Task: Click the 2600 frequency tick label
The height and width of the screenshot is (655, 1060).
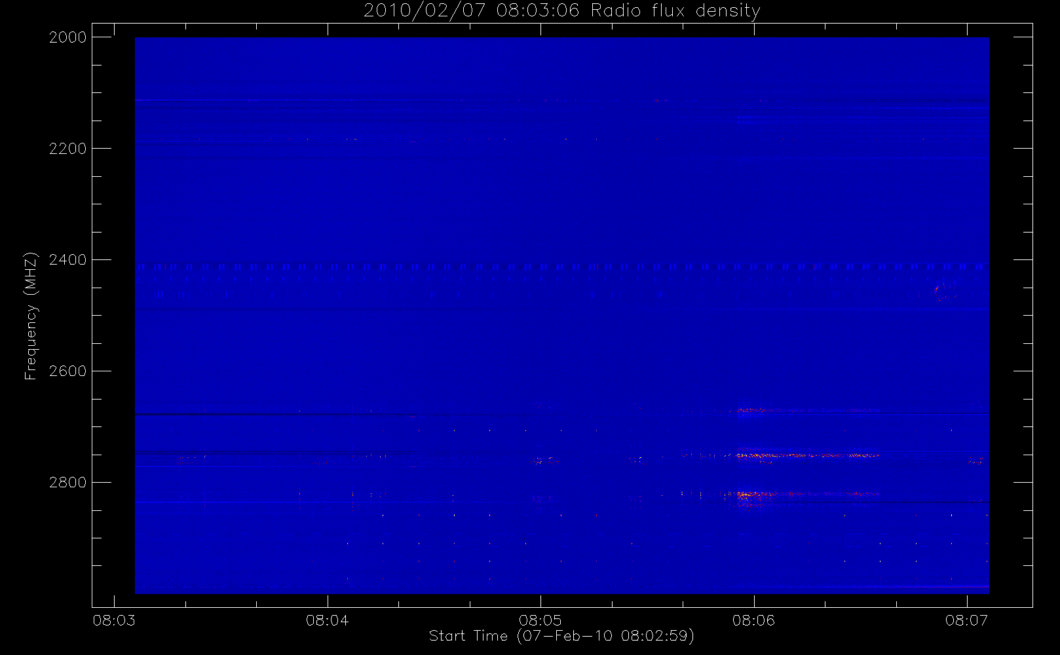Action: point(68,371)
